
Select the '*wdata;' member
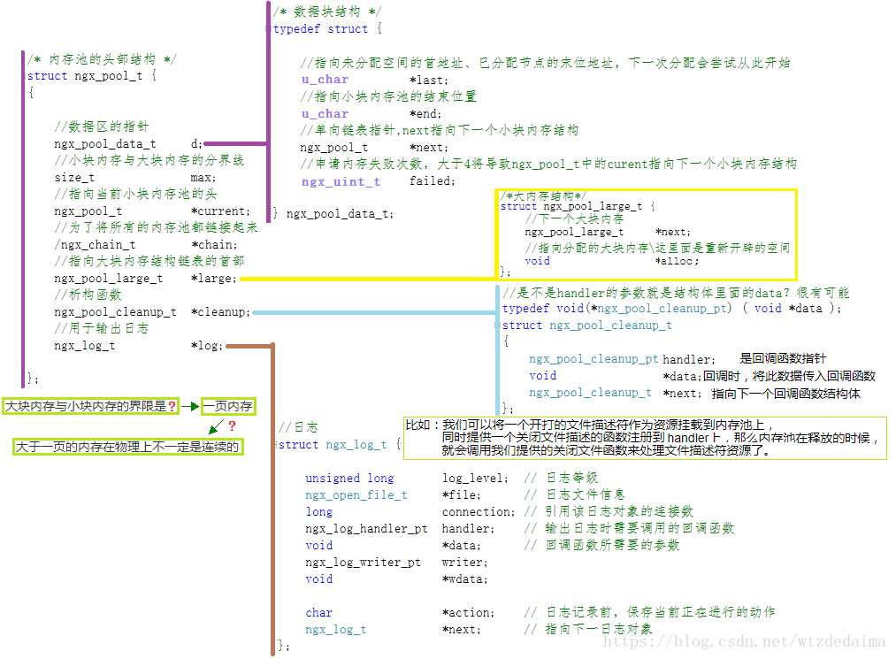pyautogui.click(x=464, y=579)
